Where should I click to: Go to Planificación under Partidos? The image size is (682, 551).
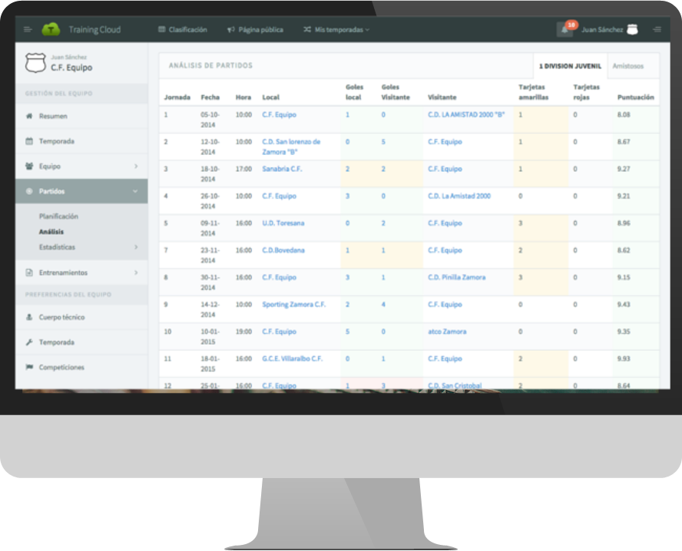tap(58, 217)
